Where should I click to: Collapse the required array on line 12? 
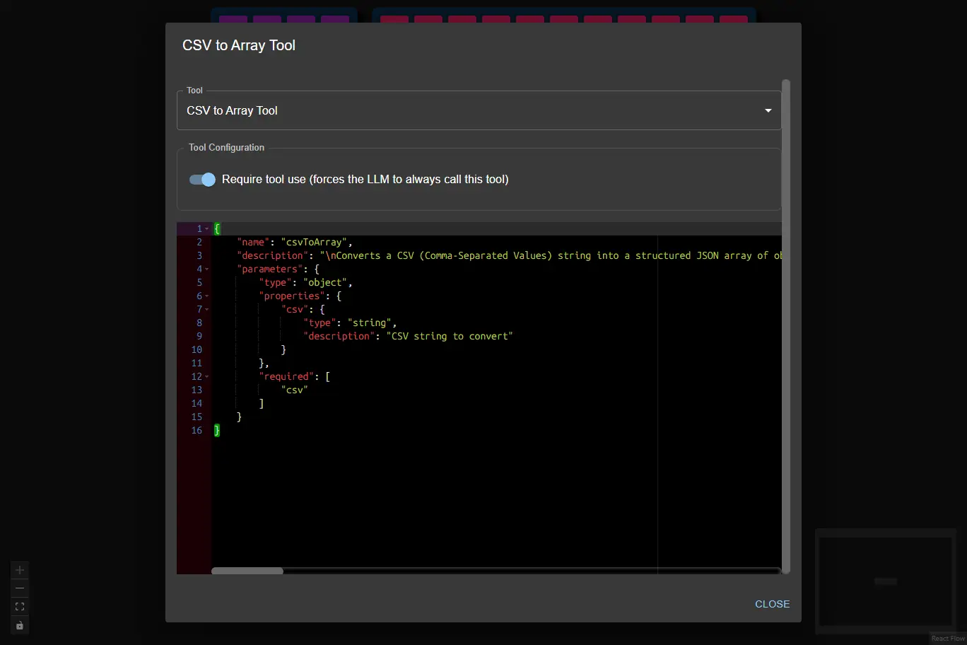[x=208, y=377]
